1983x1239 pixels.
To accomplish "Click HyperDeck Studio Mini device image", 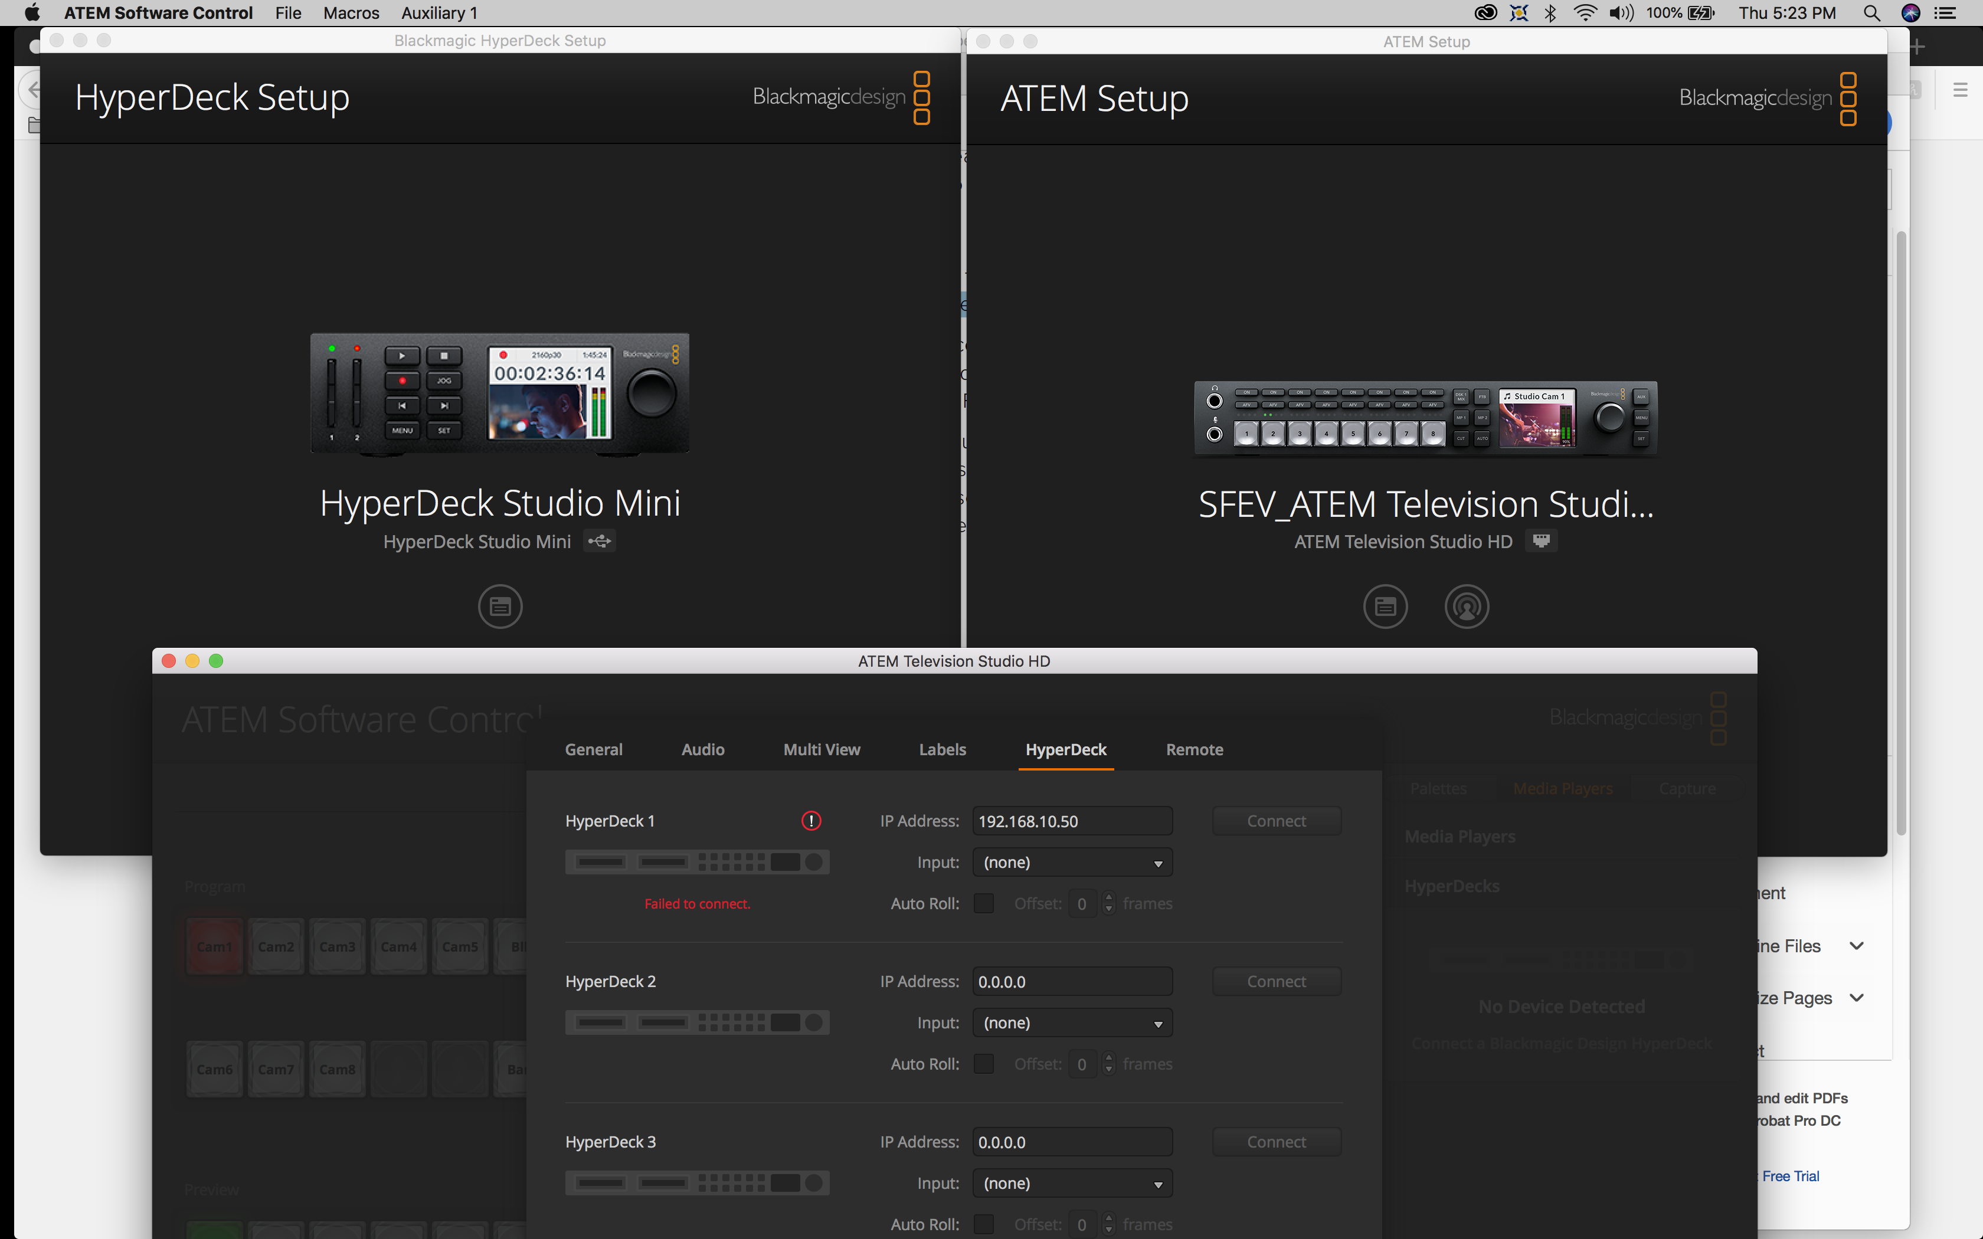I will pyautogui.click(x=500, y=394).
